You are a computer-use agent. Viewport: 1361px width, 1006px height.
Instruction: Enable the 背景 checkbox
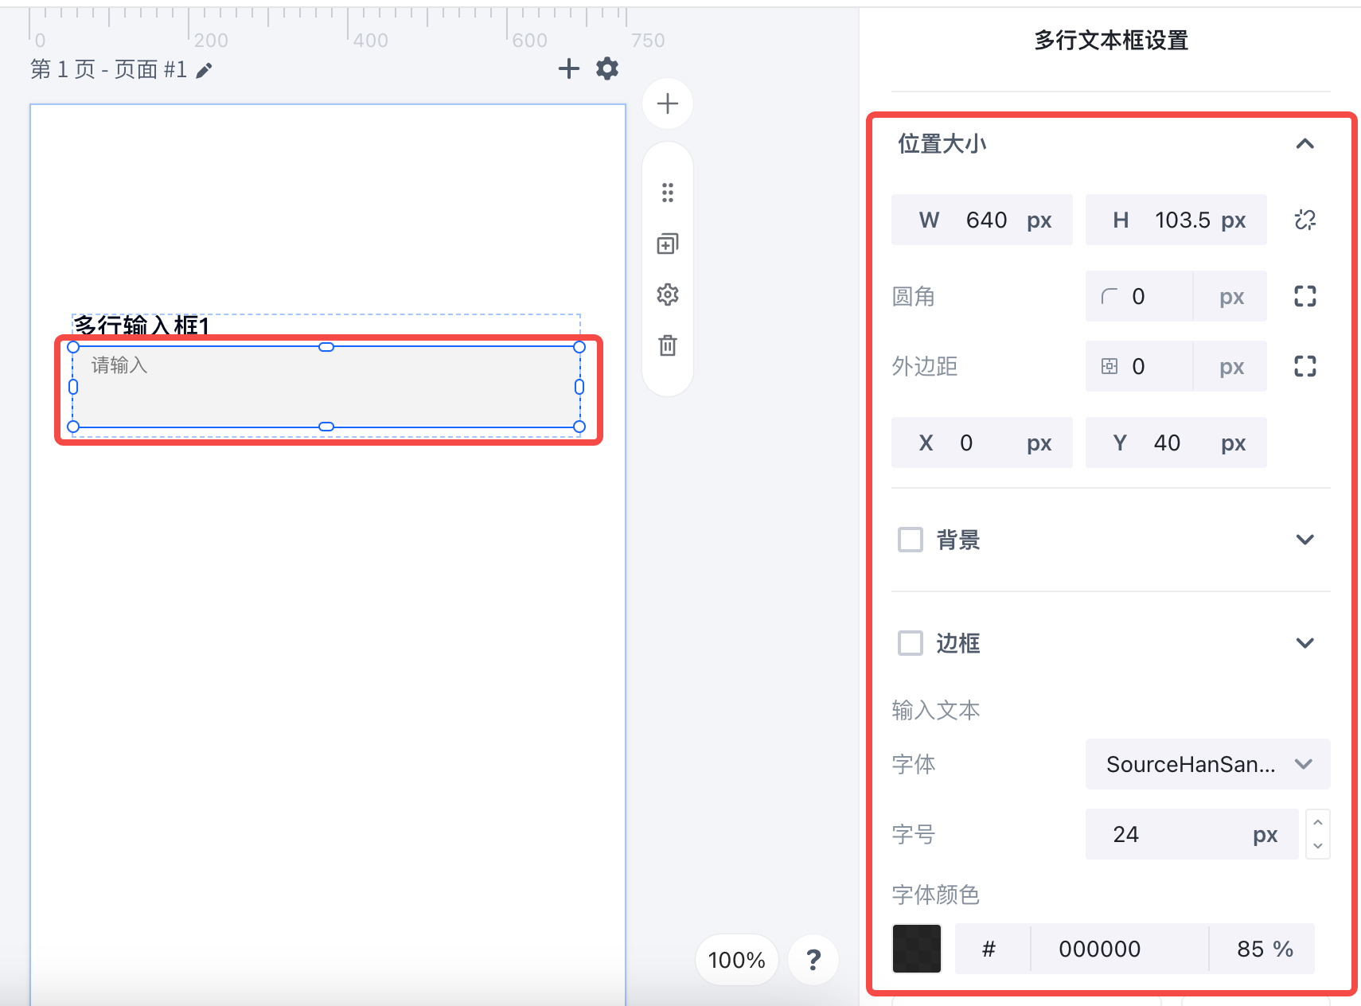tap(911, 540)
